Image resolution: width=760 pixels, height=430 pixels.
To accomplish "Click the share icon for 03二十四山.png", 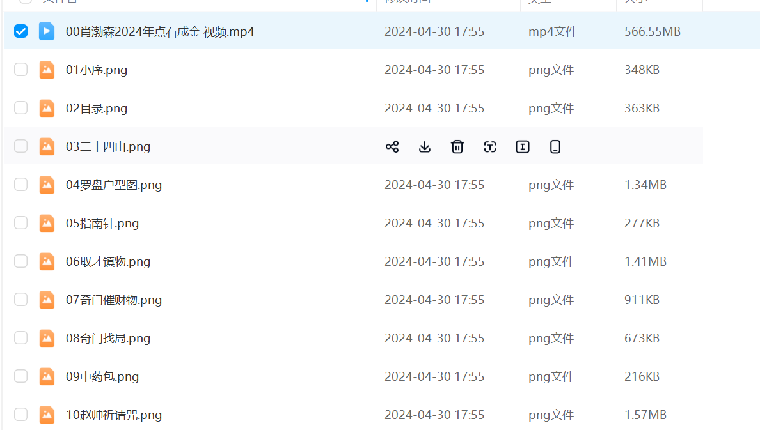I will click(392, 147).
